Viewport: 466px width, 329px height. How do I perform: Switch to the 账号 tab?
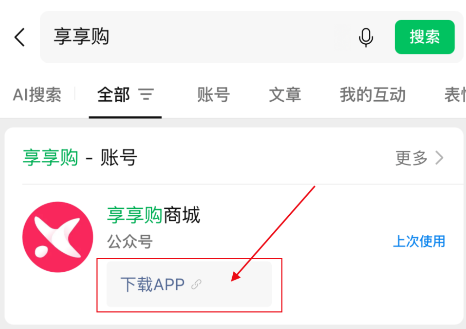point(214,95)
